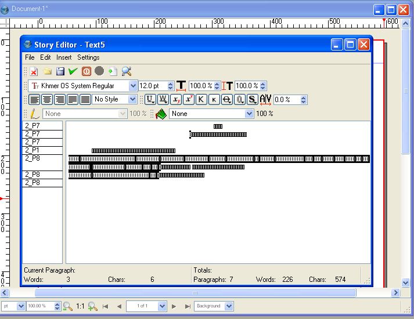Open the Search/Replace magnifier tool
The image size is (414, 319).
[x=126, y=71]
